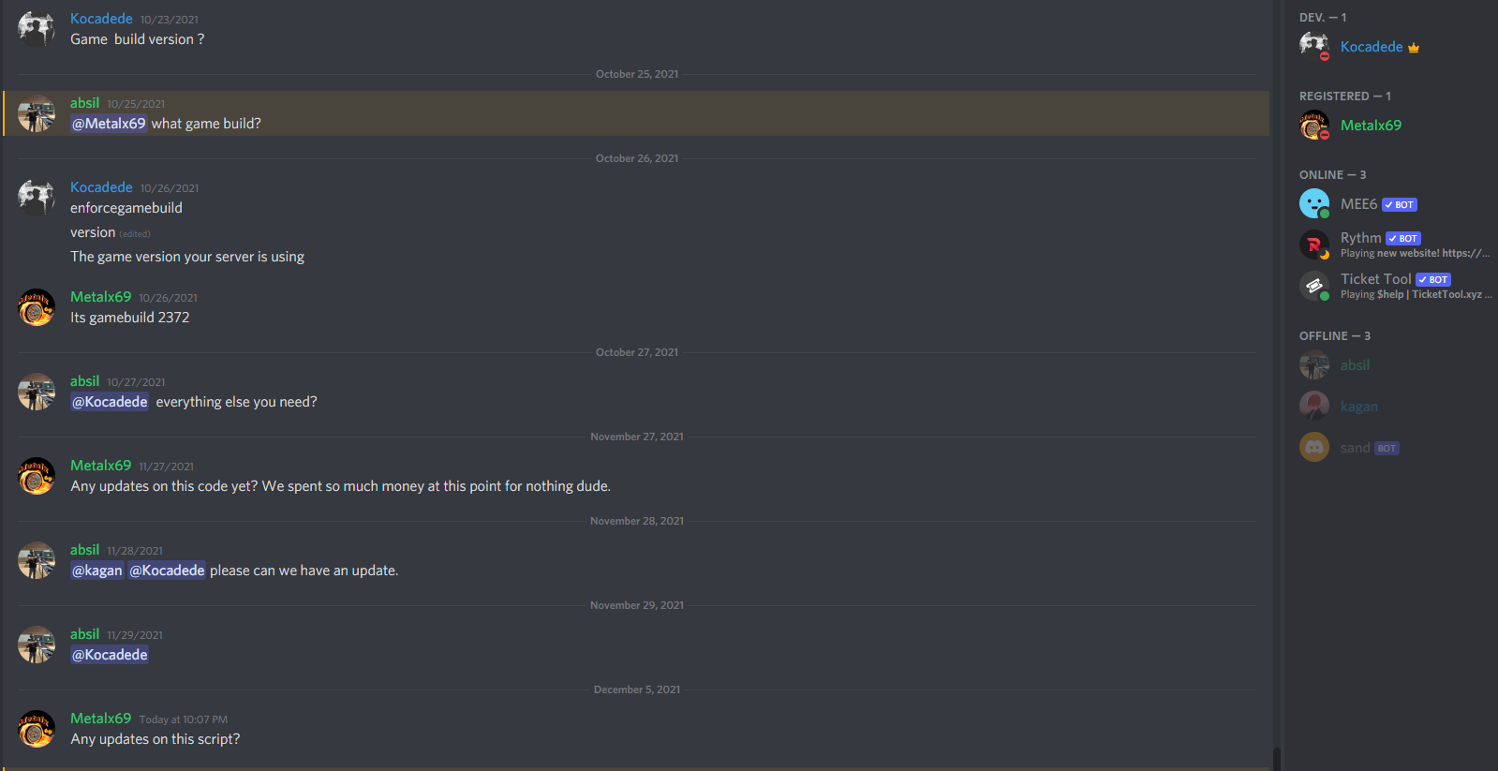
Task: Click Kocadede username on 10/26 message
Action: tap(101, 187)
